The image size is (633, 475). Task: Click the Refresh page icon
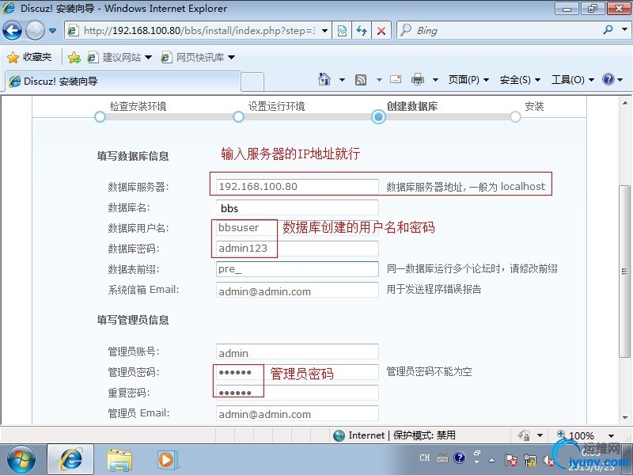click(x=362, y=31)
